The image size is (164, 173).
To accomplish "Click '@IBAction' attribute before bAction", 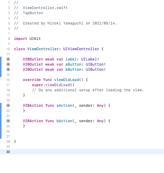I will tap(33, 121).
